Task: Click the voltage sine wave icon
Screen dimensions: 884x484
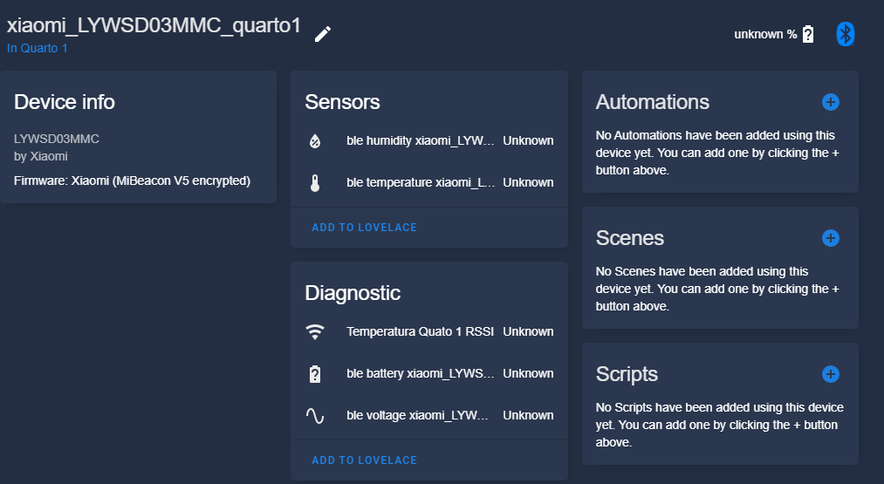Action: 315,416
